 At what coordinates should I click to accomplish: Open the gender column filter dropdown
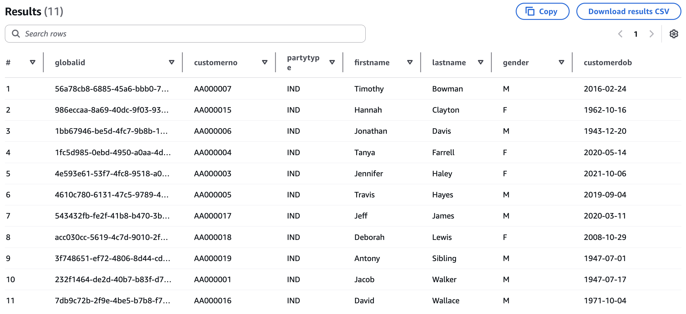click(561, 62)
